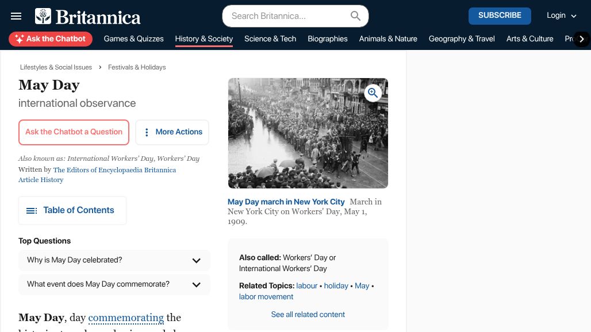Screen dimensions: 591x332
Task: Select Games & Quizzes menu item
Action: click(133, 39)
